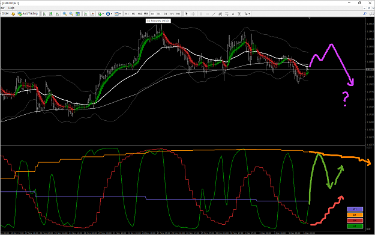Image resolution: width=375 pixels, height=235 pixels.
Task: Select the crosshair tool
Action: [x=193, y=14]
